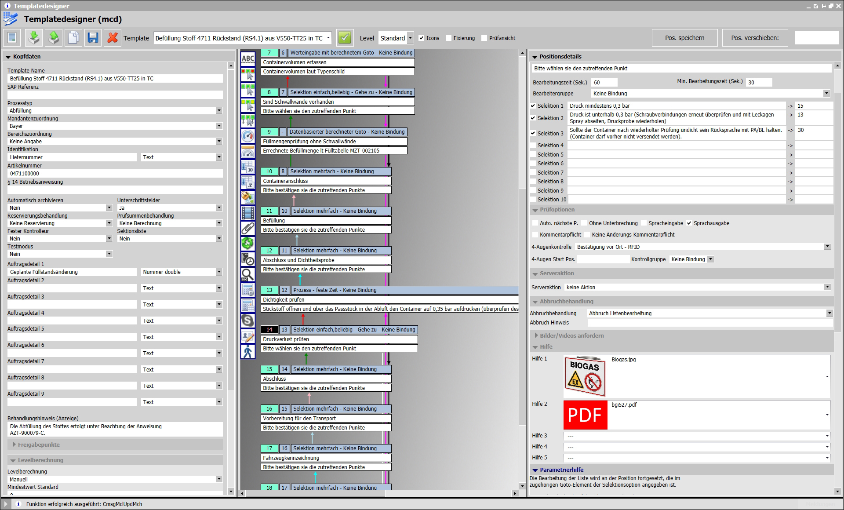Click the Pos. speichern button
The height and width of the screenshot is (510, 844).
coord(684,38)
